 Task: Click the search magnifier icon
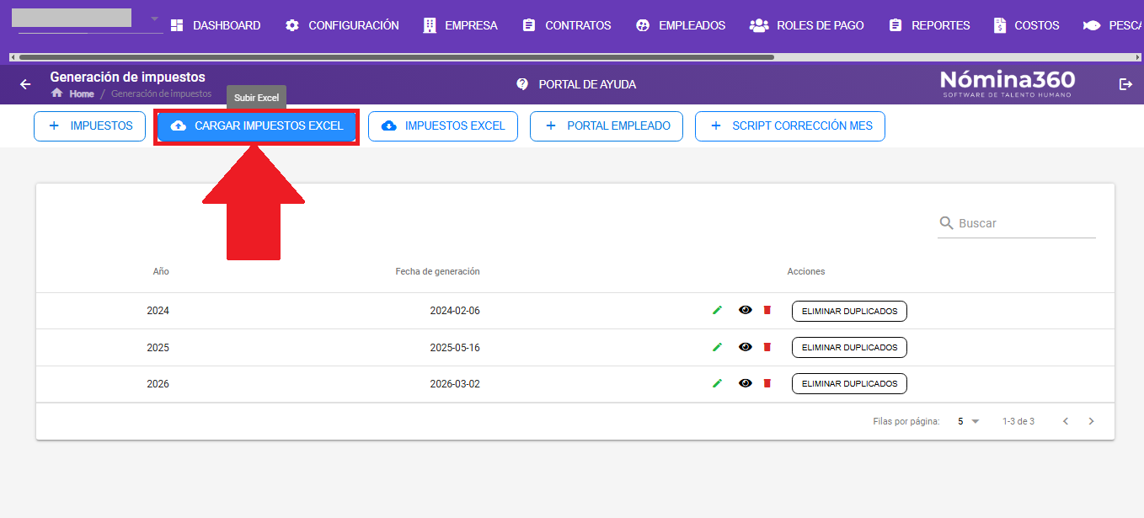[x=947, y=223]
